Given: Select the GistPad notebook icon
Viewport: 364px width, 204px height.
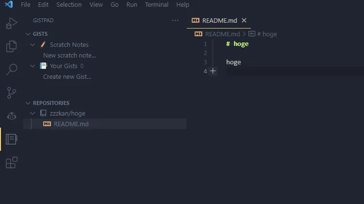Looking at the screenshot, I should [x=12, y=139].
